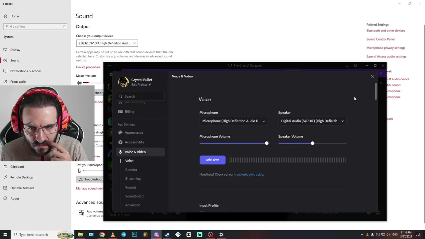Click Troubleshoot button in Windows Sound settings
425x239 pixels.
[90, 179]
